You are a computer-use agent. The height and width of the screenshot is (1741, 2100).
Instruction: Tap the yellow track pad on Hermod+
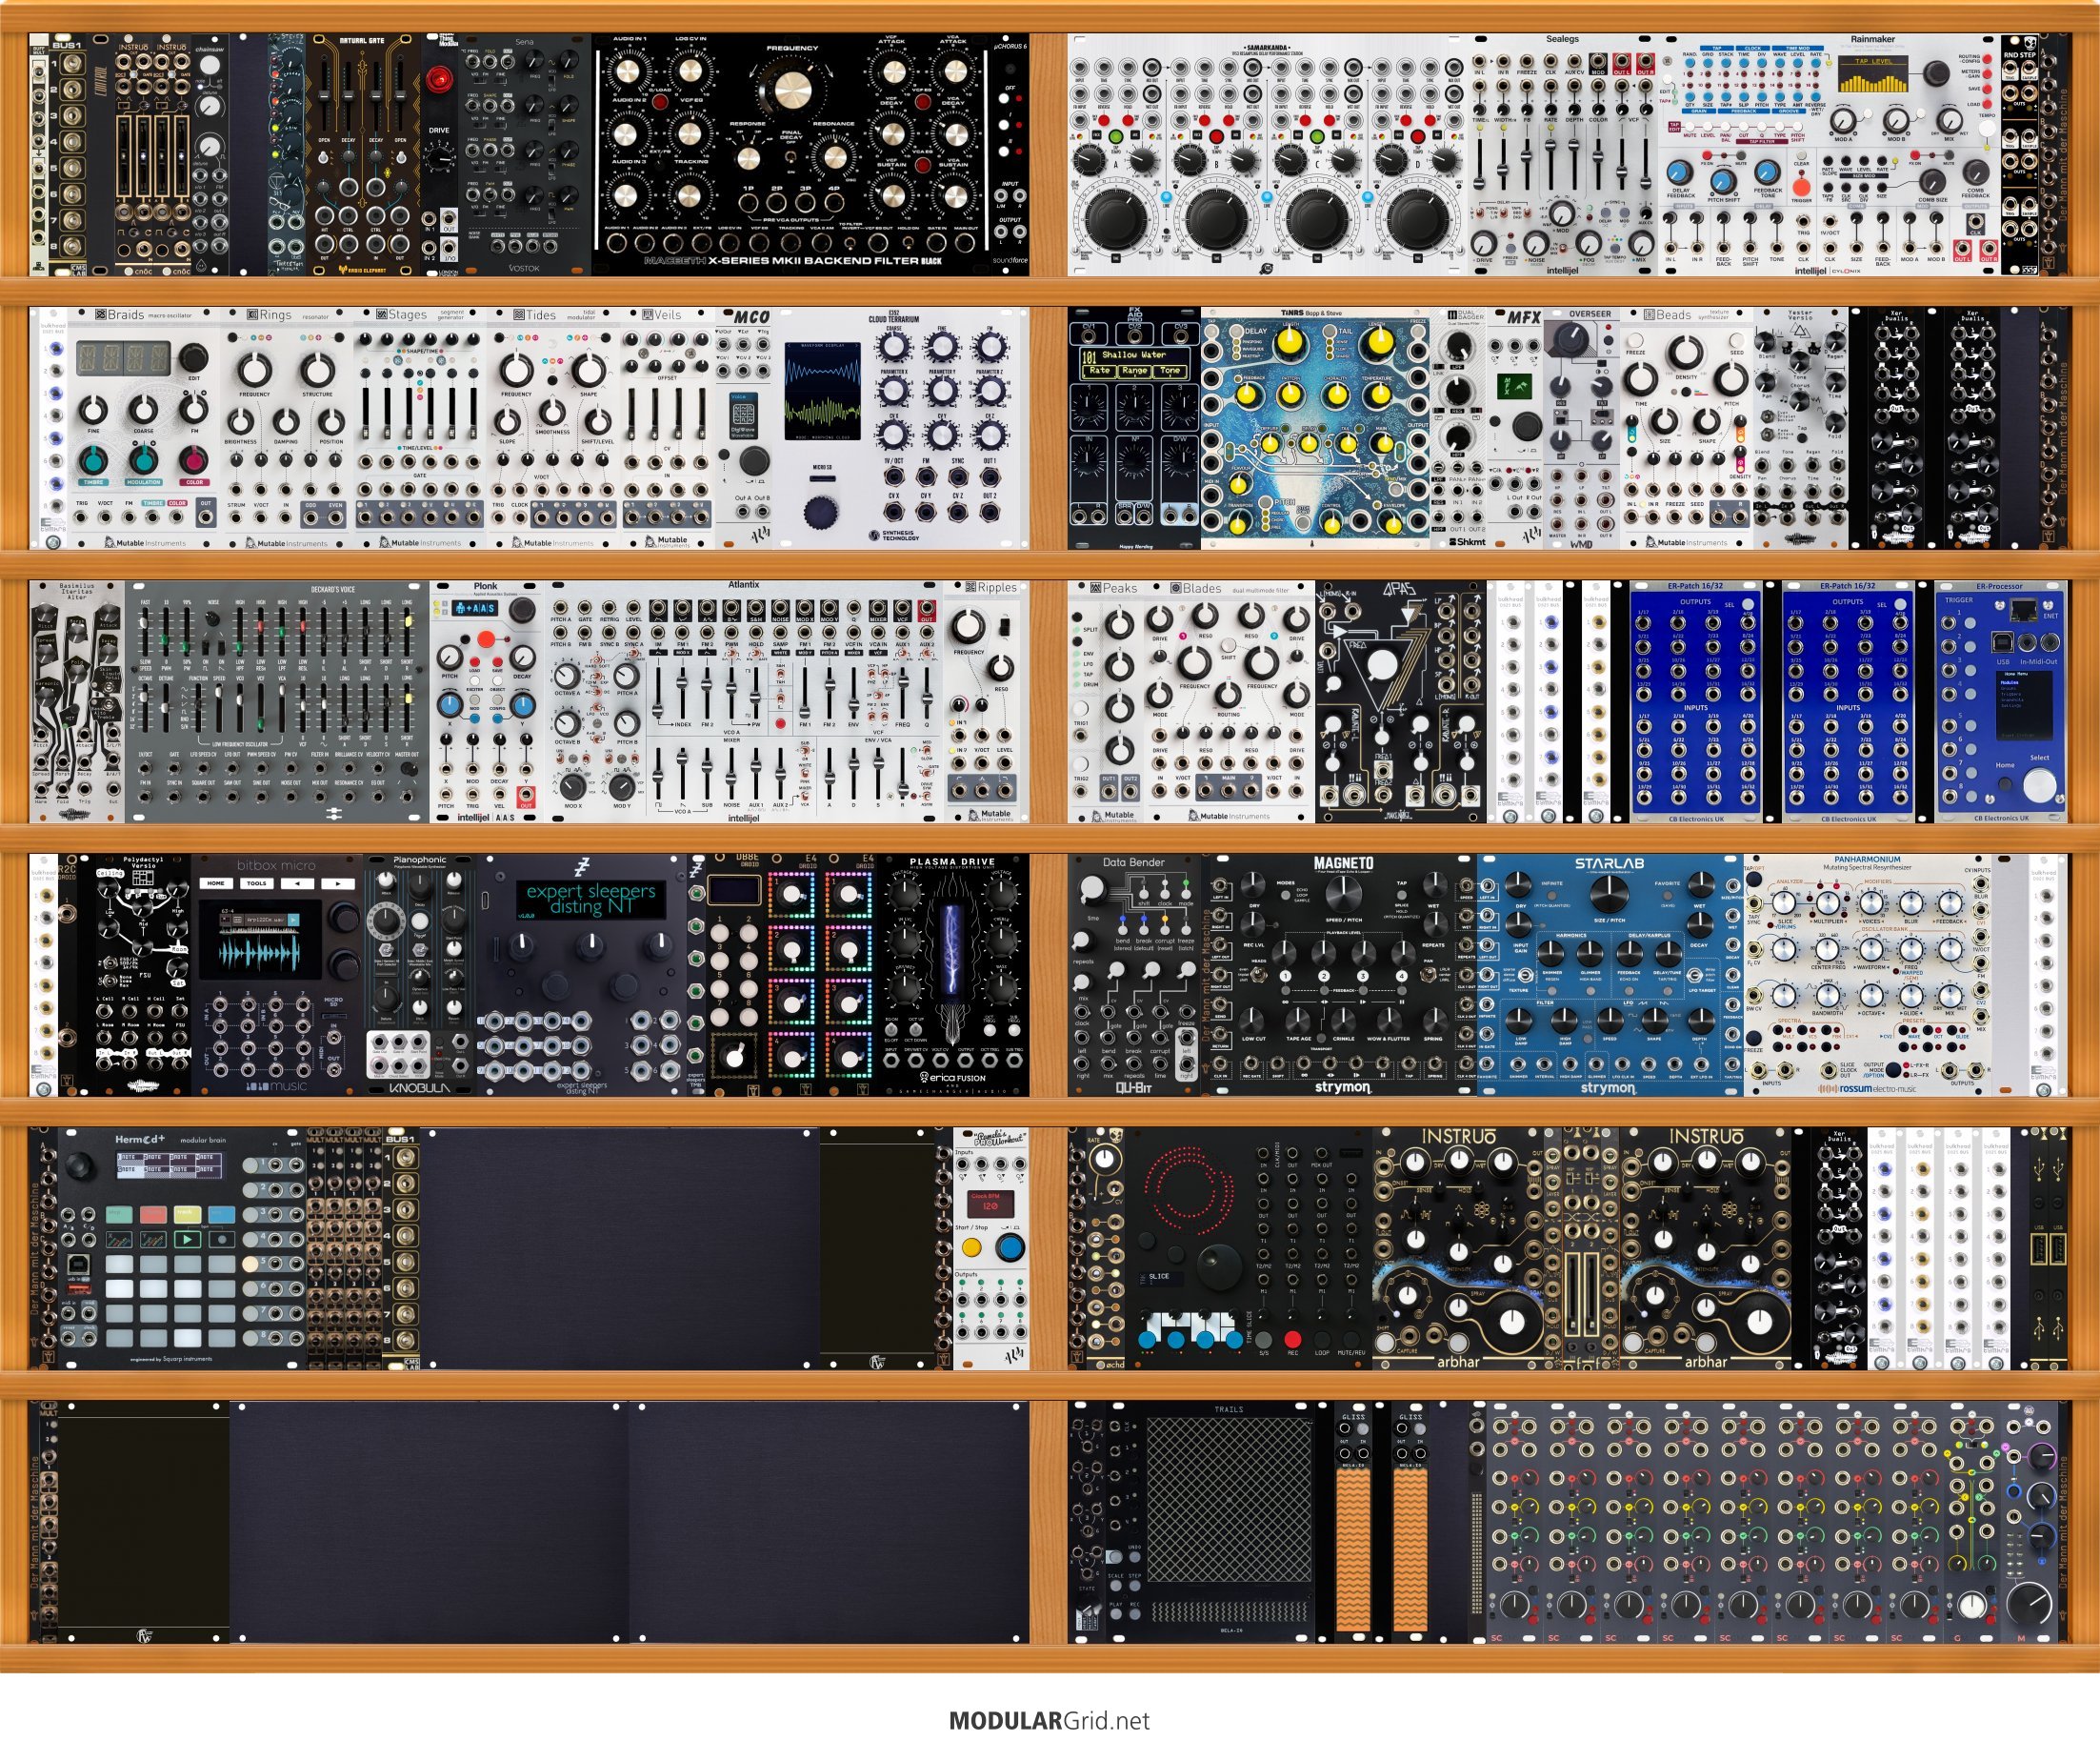[187, 1214]
